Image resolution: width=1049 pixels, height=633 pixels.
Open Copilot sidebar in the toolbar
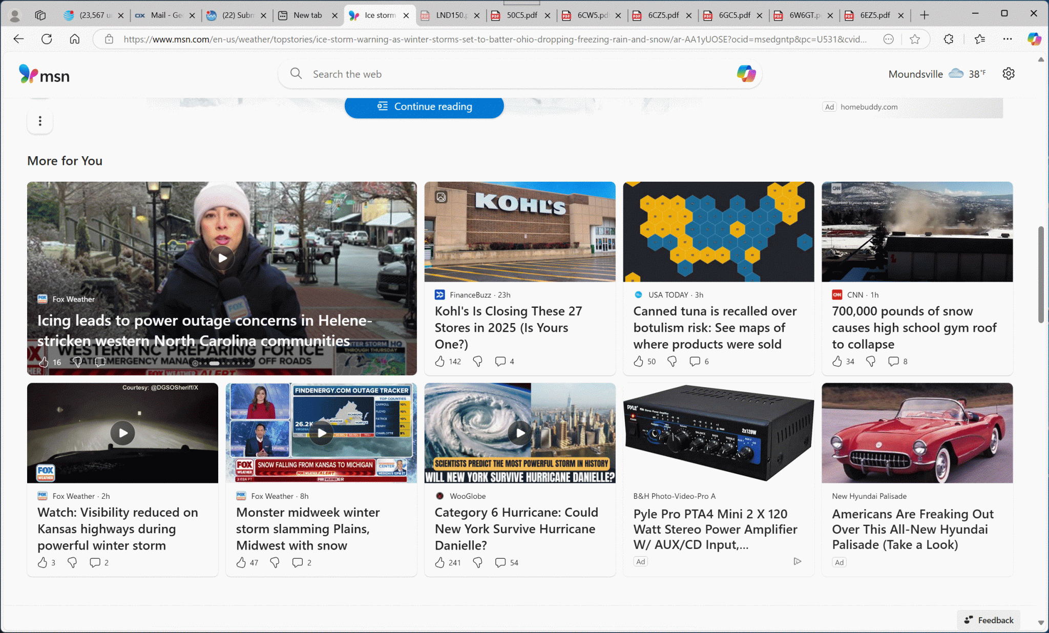pos(1034,39)
